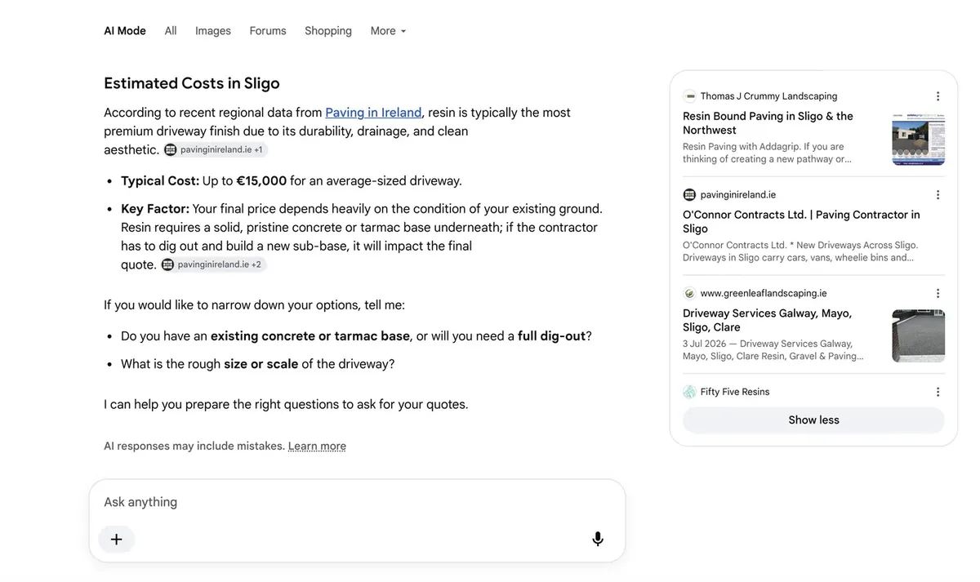Image resolution: width=980 pixels, height=582 pixels.
Task: Open Driveway Services Galway, Mayo result
Action: 767,321
